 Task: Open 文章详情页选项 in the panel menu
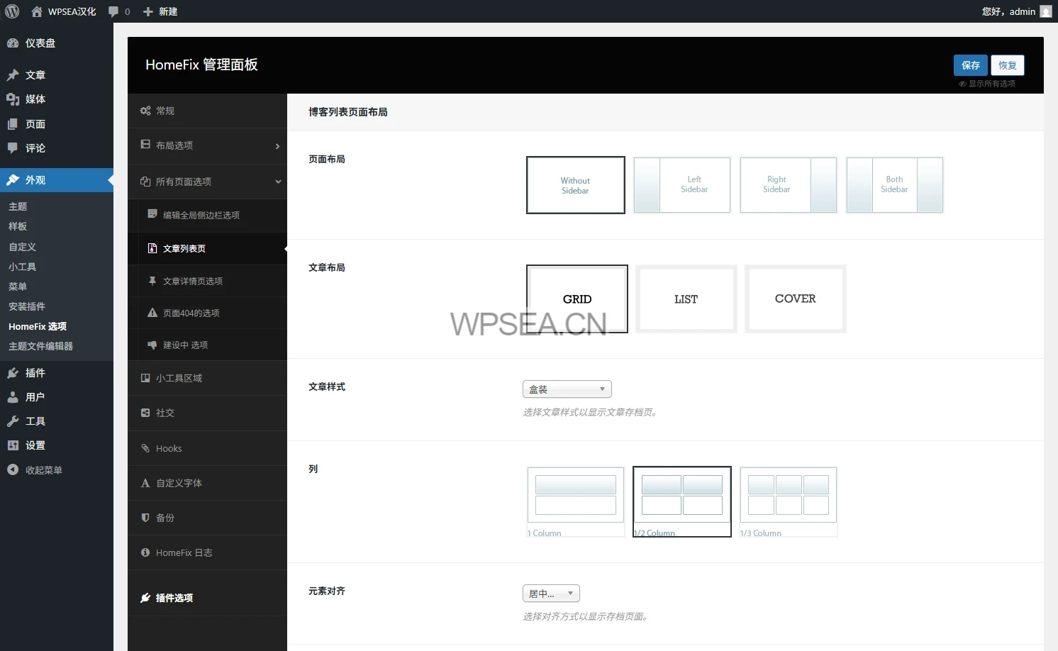tap(192, 282)
